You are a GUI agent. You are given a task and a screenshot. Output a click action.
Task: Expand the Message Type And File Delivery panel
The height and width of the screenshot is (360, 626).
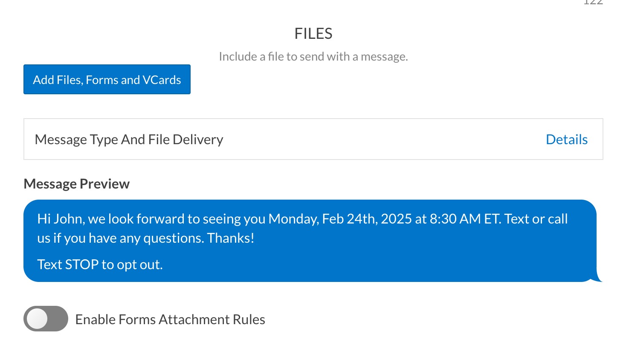pos(313,139)
